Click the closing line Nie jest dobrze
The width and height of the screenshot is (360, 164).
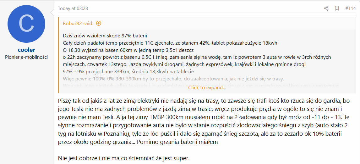(x=124, y=158)
